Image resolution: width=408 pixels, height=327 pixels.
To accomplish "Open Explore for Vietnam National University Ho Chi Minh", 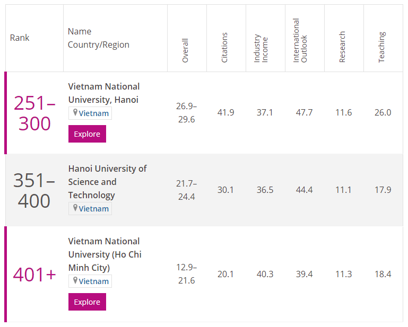I will click(x=87, y=302).
